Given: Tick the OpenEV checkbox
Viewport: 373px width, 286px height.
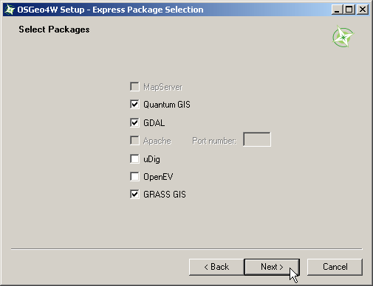Looking at the screenshot, I should pyautogui.click(x=134, y=176).
